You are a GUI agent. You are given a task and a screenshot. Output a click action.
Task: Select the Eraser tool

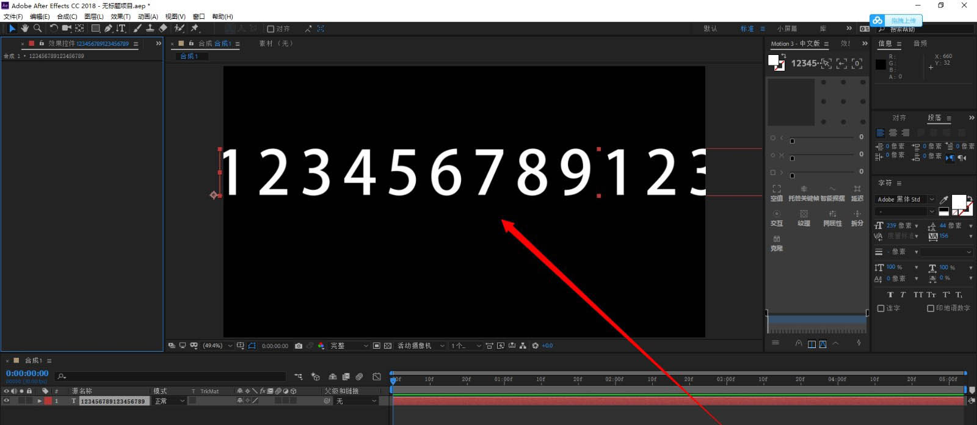point(163,28)
